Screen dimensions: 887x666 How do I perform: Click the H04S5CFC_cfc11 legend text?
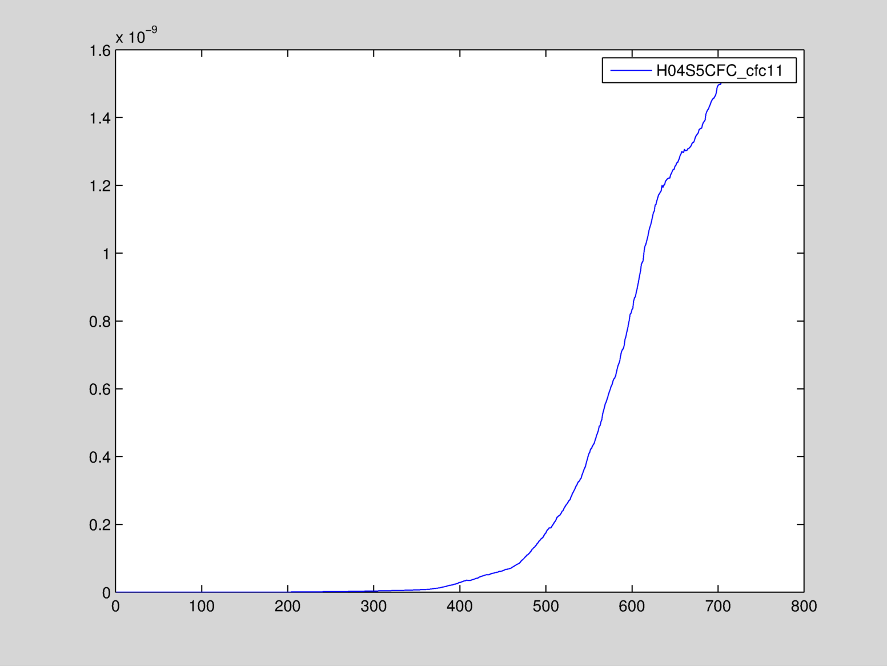[719, 71]
